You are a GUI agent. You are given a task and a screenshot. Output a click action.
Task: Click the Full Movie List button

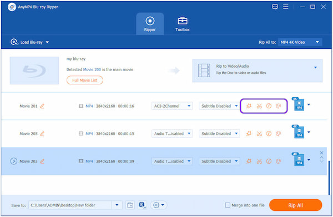pyautogui.click(x=85, y=80)
